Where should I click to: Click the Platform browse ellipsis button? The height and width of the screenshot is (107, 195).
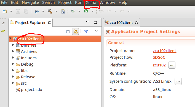coord(172,65)
